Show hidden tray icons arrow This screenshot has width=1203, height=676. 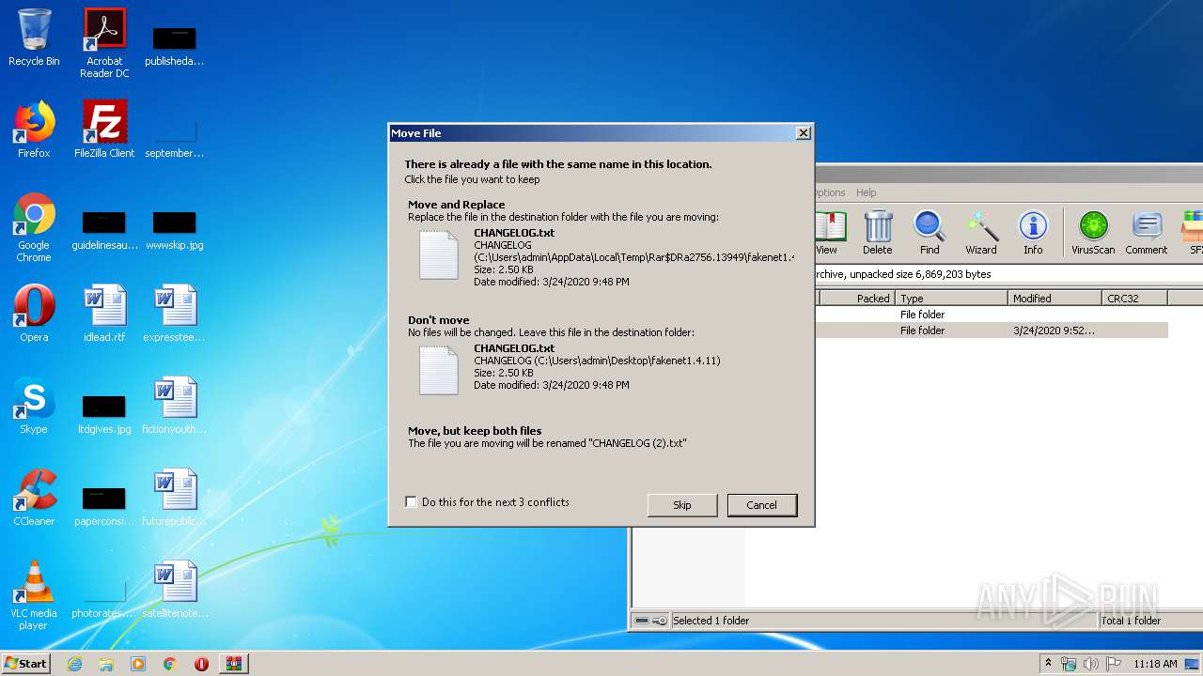pos(1048,664)
